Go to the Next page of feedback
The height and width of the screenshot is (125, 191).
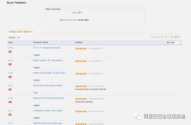pos(177,37)
